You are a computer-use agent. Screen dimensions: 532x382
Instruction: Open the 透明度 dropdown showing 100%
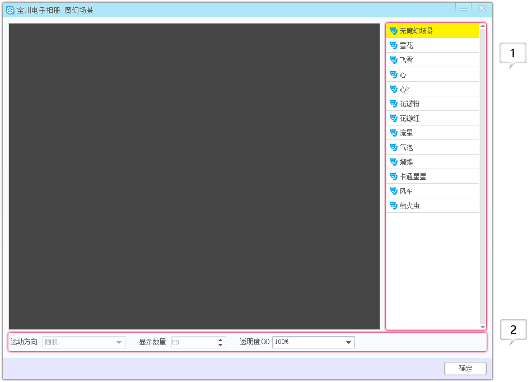314,342
